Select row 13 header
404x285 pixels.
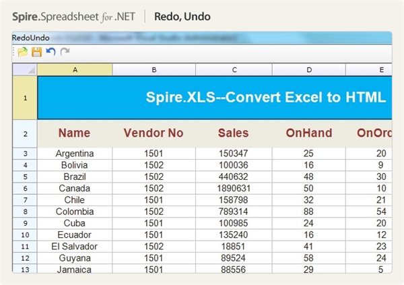25,269
